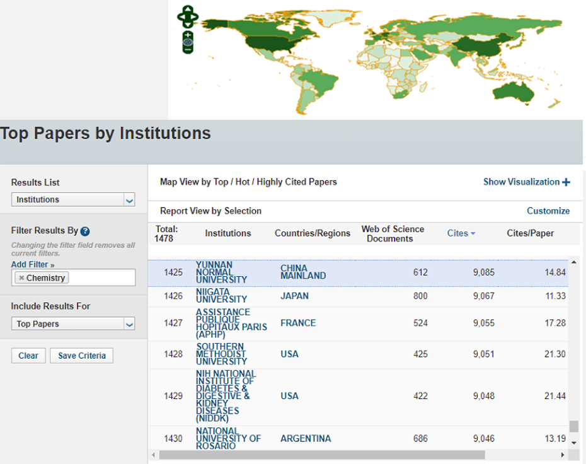586x464 pixels.
Task: Zoom out on the world map
Action: coord(188,50)
